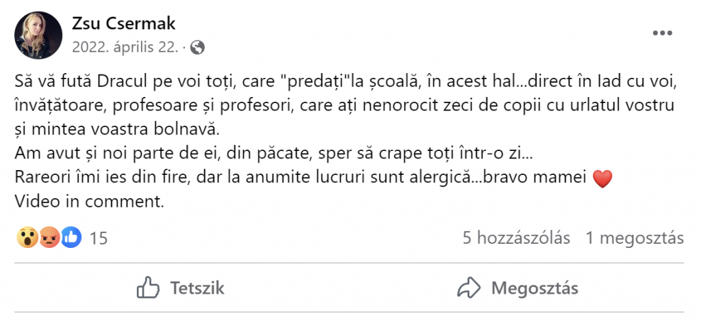Open Zsu Csermak's profile picture
Screen dimensions: 701x321
tap(38, 36)
